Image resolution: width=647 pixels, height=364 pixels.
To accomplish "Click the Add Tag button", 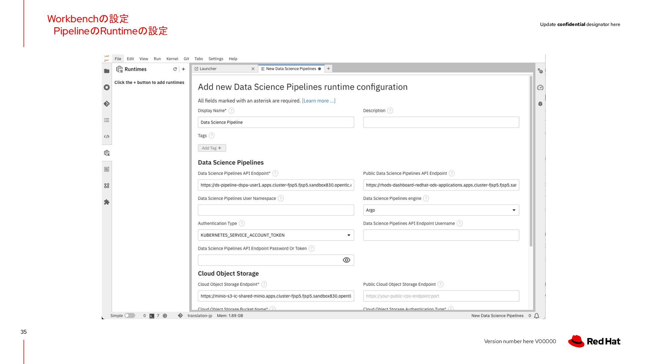I will click(x=212, y=148).
